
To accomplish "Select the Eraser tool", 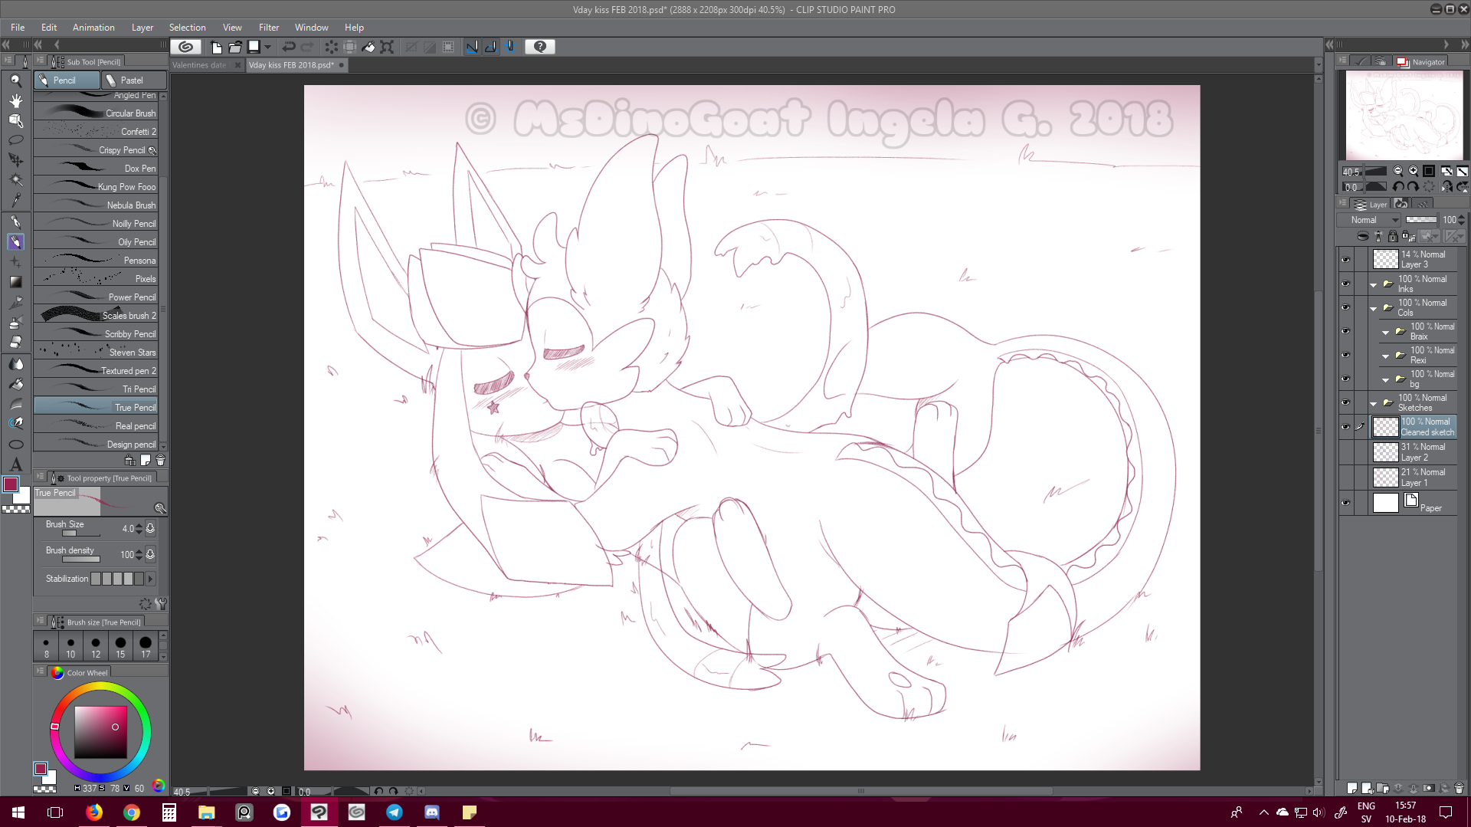I will tap(15, 342).
